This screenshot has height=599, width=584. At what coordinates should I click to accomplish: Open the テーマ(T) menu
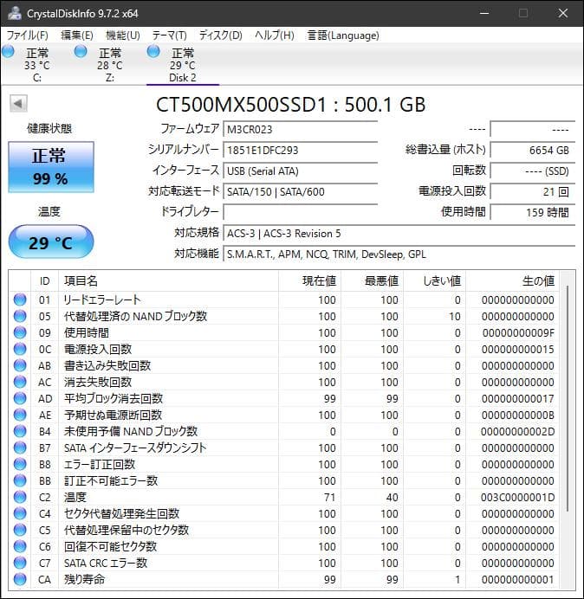(170, 35)
